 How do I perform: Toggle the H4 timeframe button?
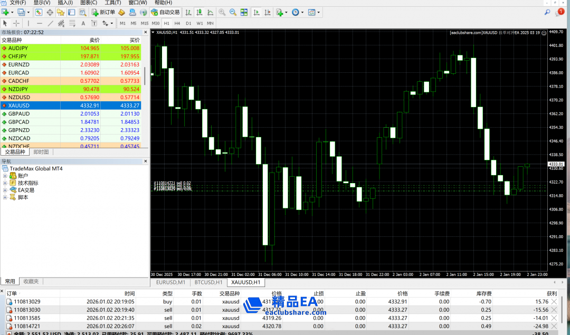pos(177,23)
